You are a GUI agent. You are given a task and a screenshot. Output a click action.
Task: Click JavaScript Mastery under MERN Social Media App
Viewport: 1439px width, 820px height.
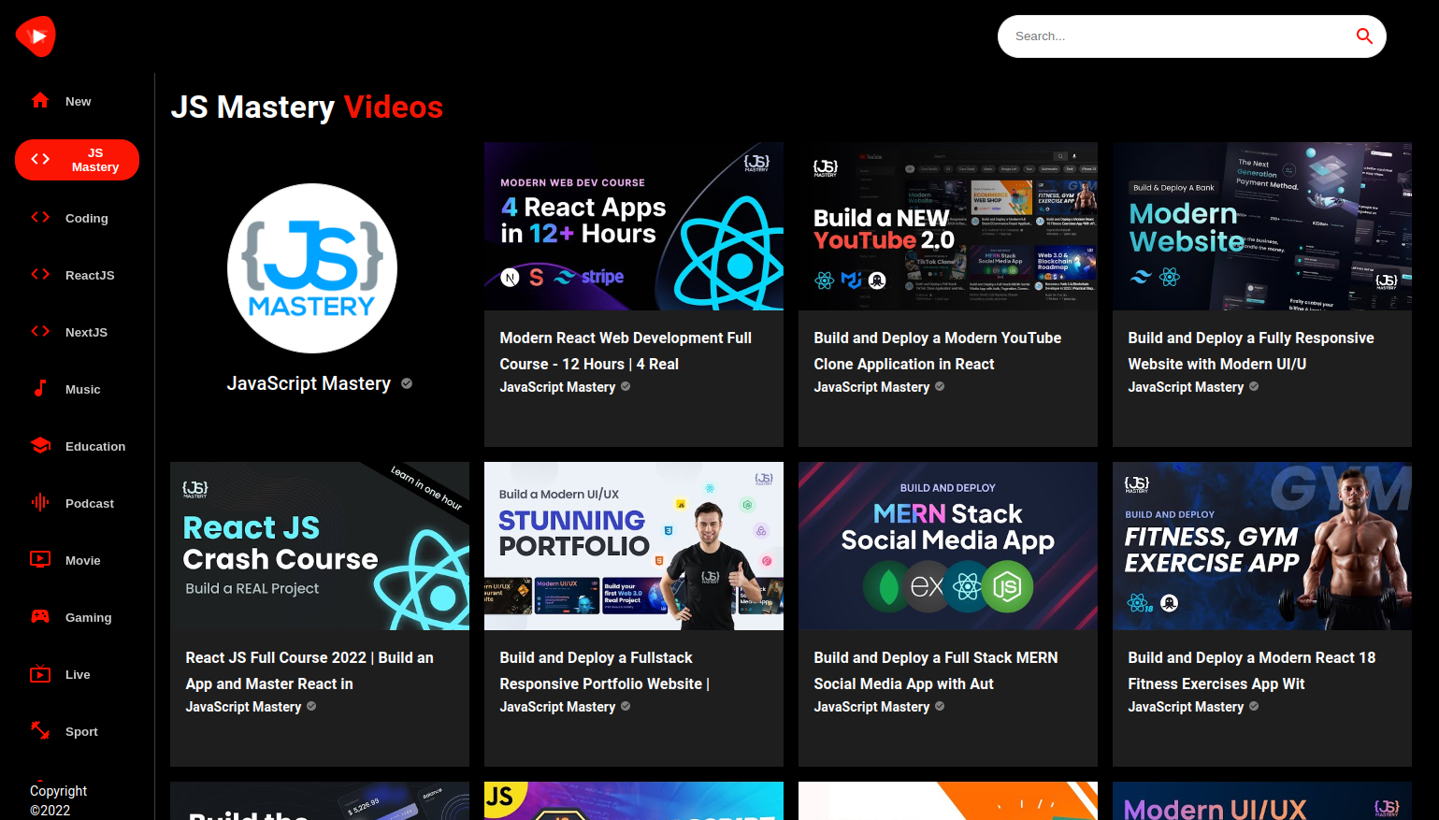pos(871,707)
